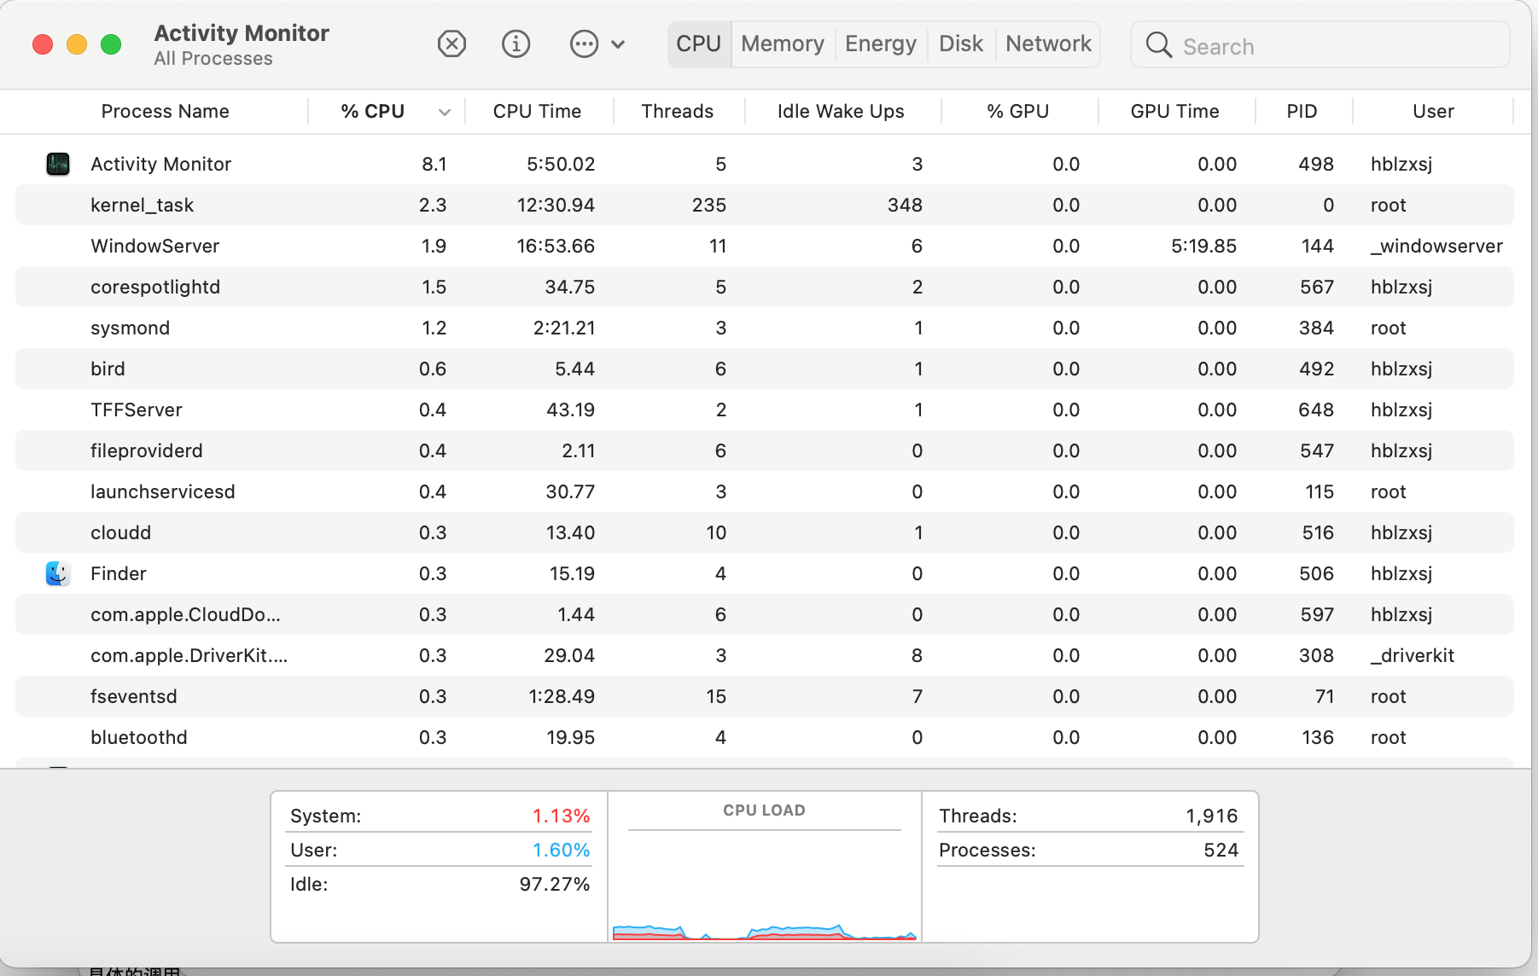
Task: Select the com.apple.DriverKit process row
Action: tap(765, 655)
